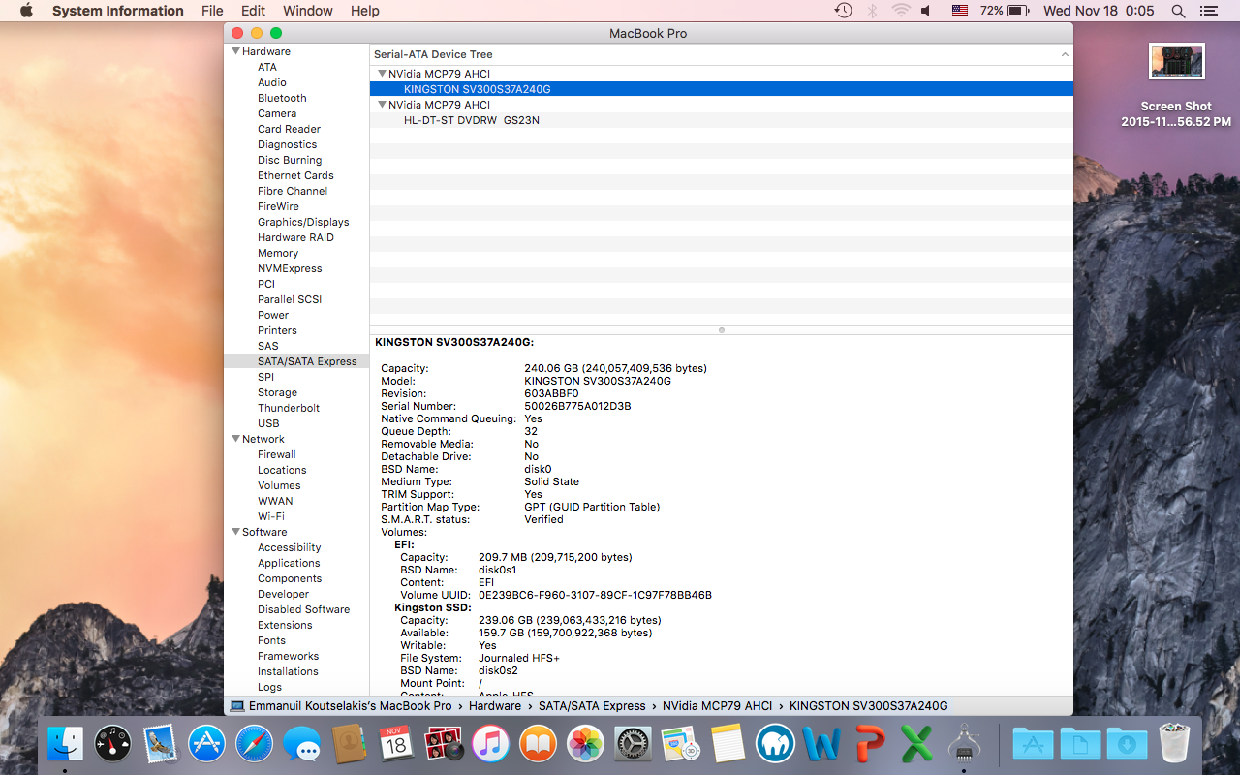Open the App Store dock icon

point(207,744)
